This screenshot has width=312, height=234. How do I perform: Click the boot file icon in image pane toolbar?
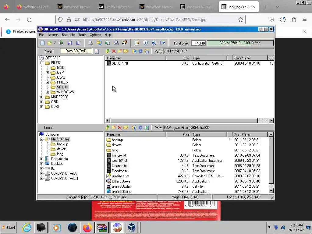coord(147,51)
